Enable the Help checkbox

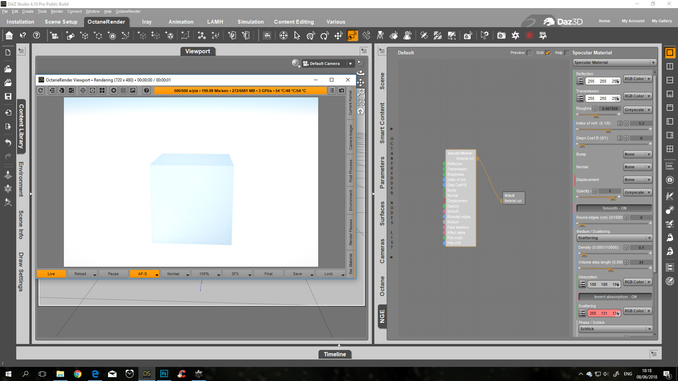pyautogui.click(x=567, y=53)
